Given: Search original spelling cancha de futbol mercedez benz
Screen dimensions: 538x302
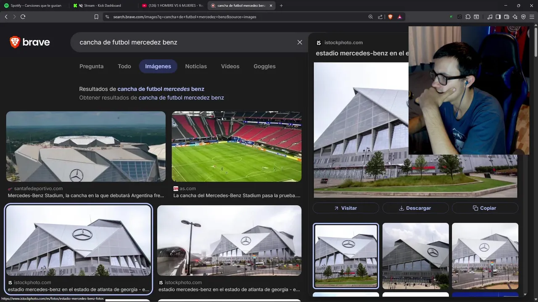Looking at the screenshot, I should (x=181, y=98).
